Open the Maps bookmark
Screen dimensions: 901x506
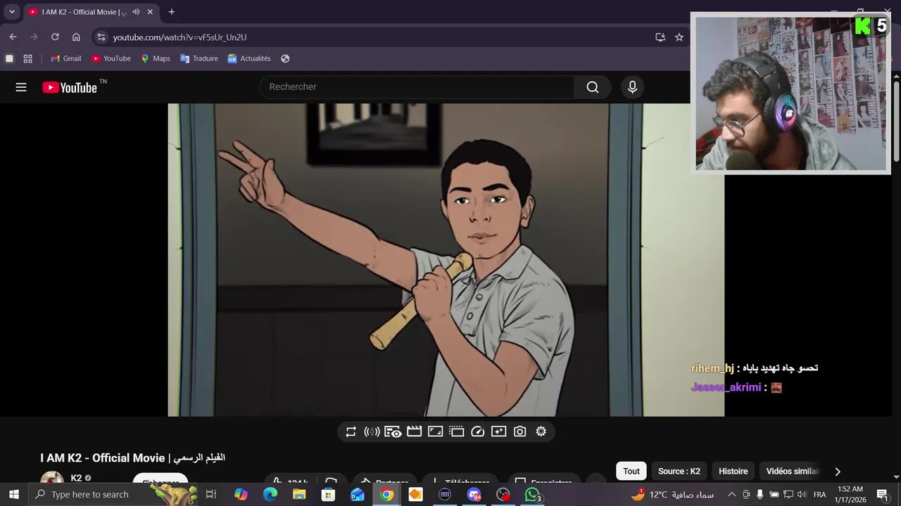coord(156,58)
